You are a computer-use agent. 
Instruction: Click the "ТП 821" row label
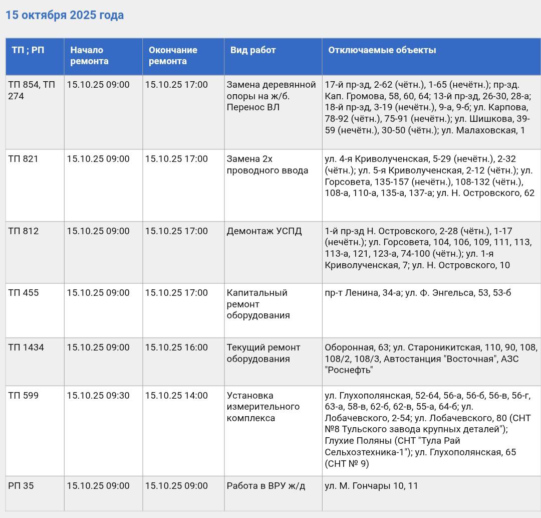pyautogui.click(x=23, y=159)
